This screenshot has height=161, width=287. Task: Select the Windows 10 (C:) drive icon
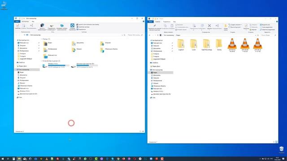pos(45,66)
